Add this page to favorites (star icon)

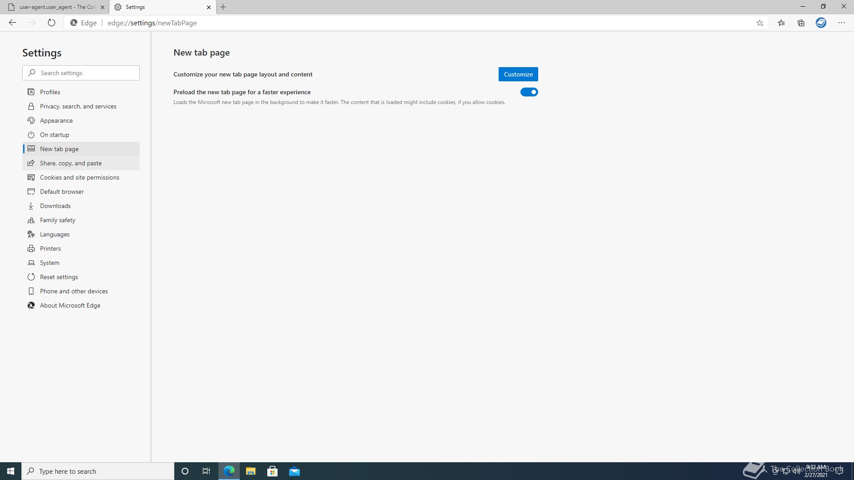(x=760, y=23)
